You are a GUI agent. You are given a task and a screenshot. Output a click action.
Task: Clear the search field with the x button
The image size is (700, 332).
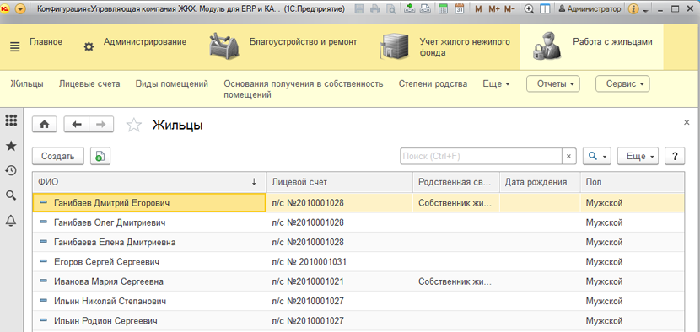pyautogui.click(x=568, y=156)
